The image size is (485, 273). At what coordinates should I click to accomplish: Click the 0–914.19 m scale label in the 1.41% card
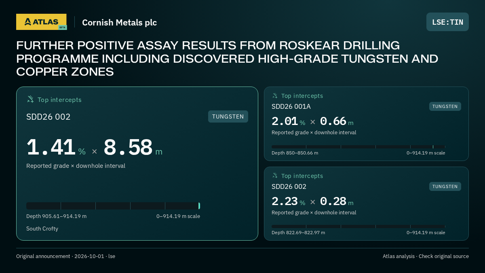(178, 216)
